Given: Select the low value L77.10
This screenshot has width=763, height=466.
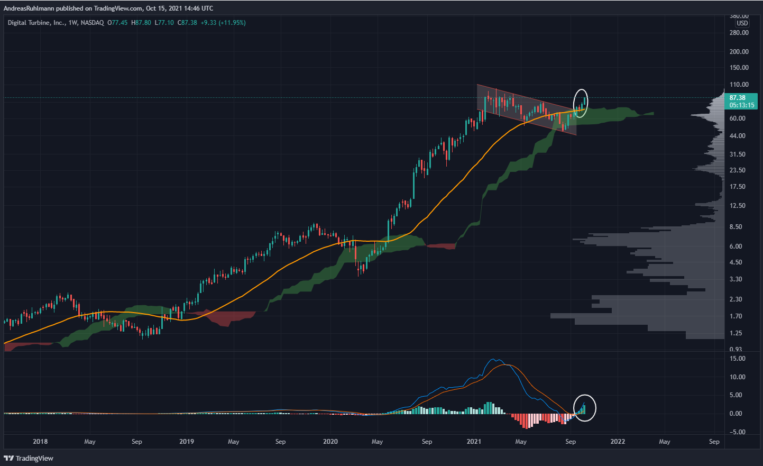Looking at the screenshot, I should point(164,23).
